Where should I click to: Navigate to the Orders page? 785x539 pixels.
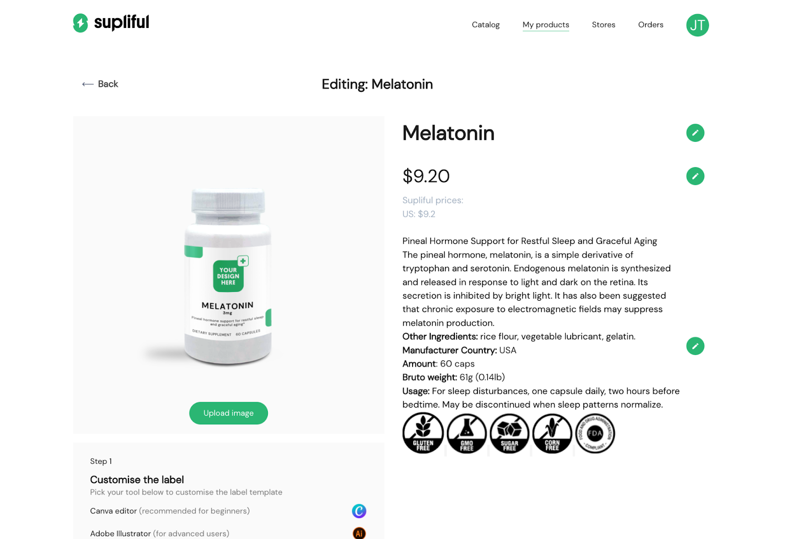651,25
